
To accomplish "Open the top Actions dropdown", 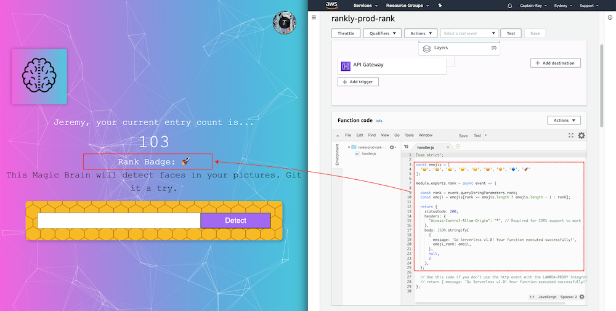I will click(421, 33).
